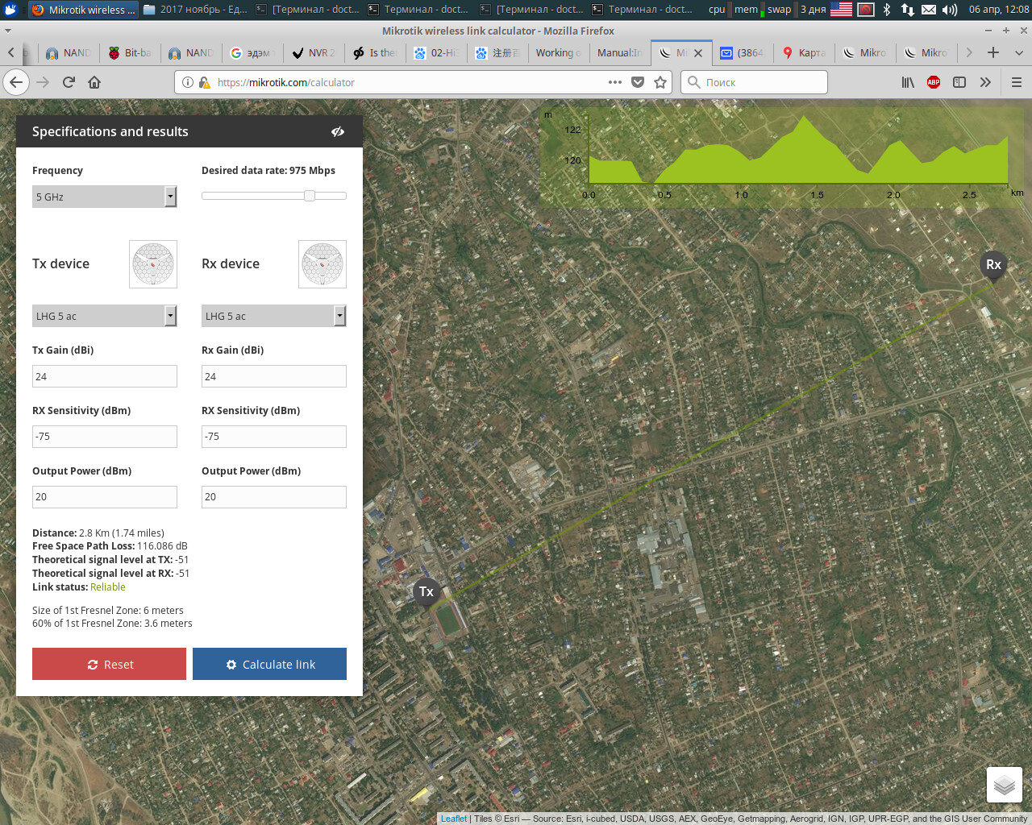
Task: Switch to the NVR browser tab
Action: (x=314, y=53)
